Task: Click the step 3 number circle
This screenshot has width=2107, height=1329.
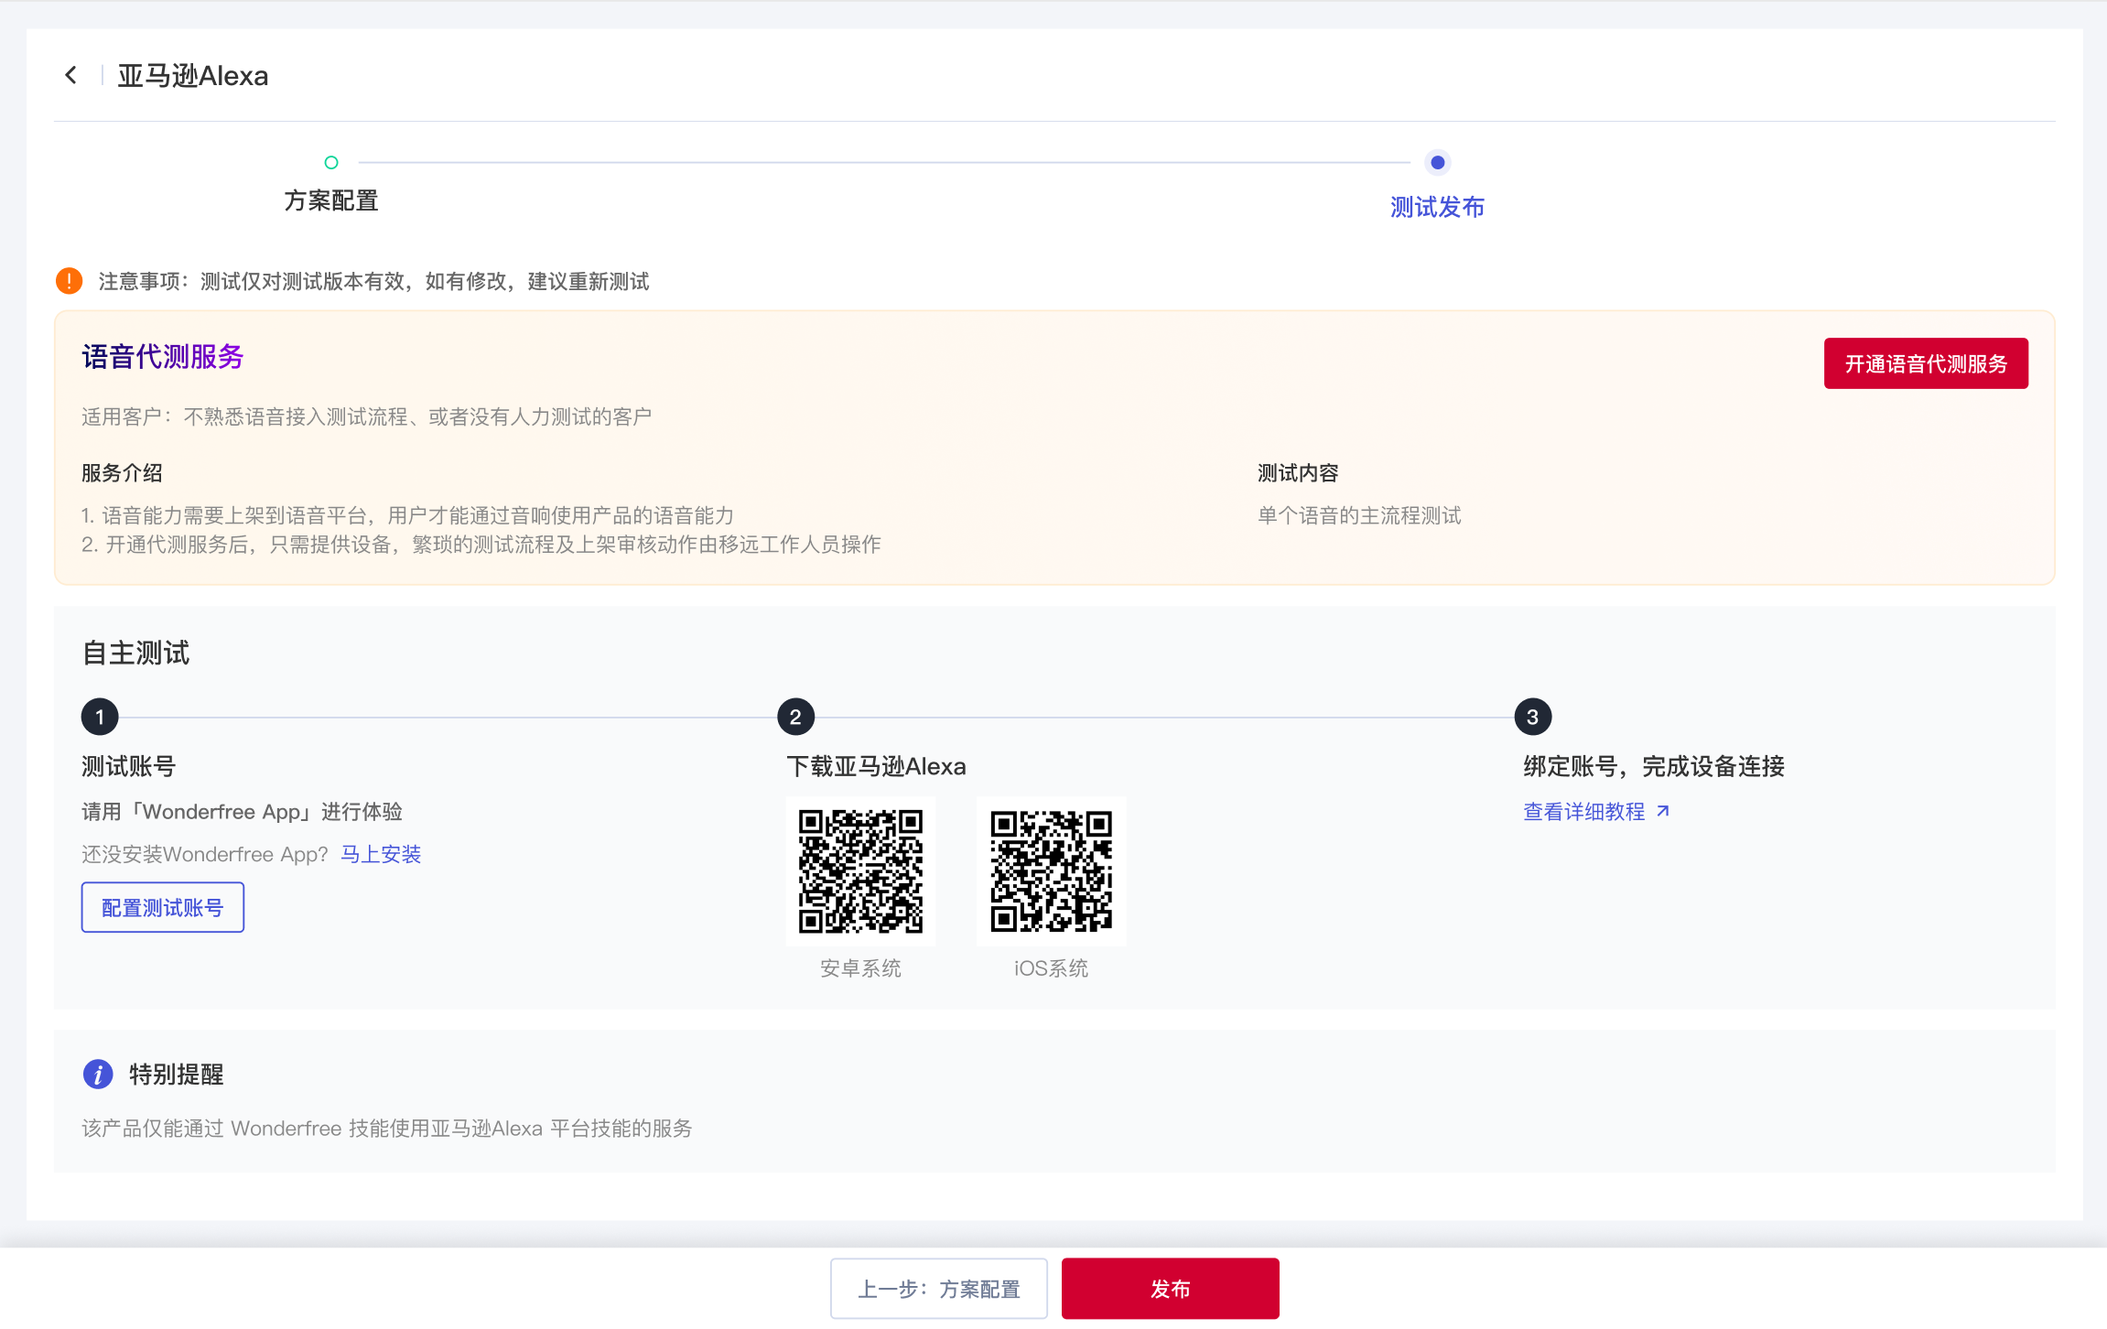Action: pos(1532,717)
